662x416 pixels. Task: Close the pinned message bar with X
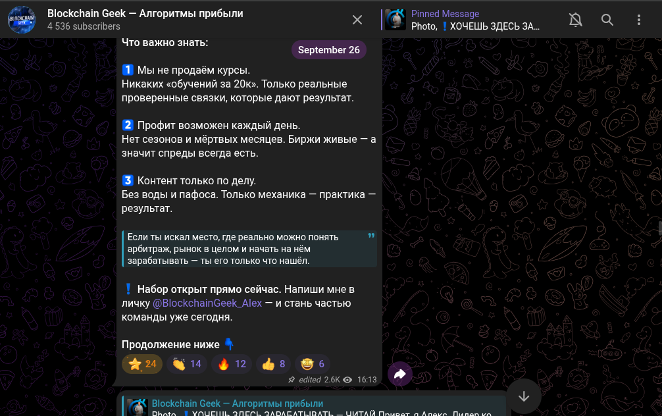[x=357, y=20]
